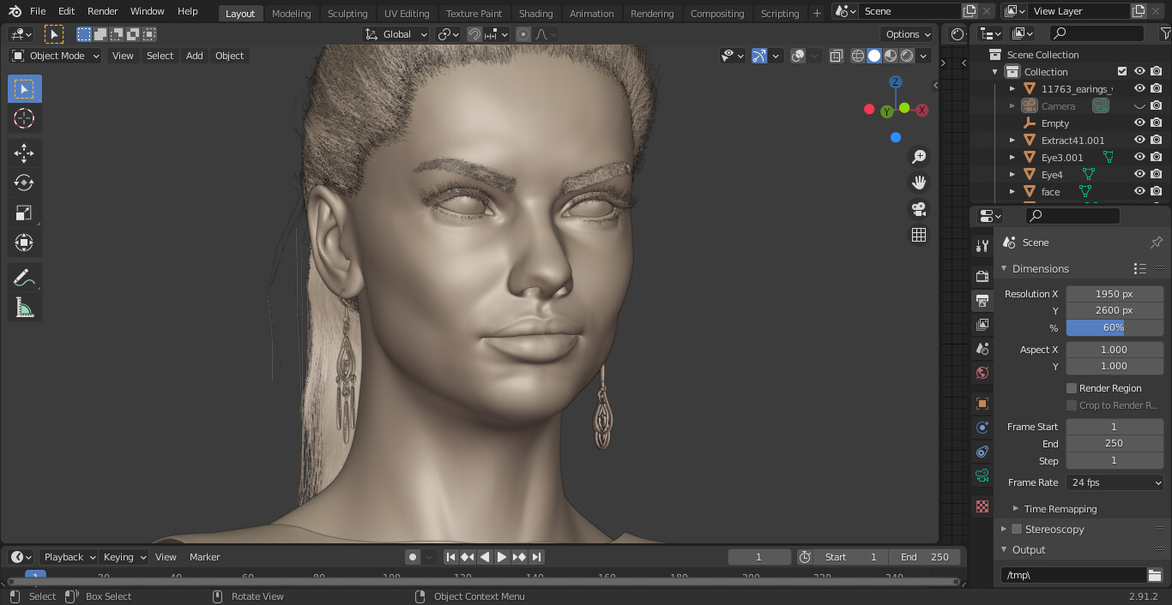This screenshot has width=1172, height=605.
Task: Open the Global transform orientation dropdown
Action: pyautogui.click(x=396, y=34)
